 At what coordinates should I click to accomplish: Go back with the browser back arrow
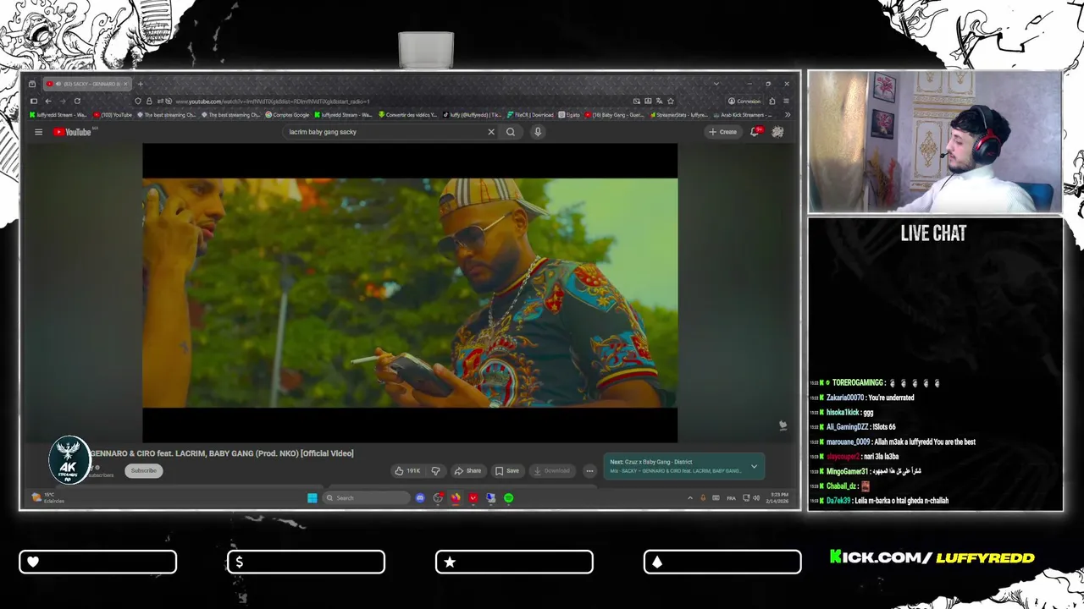[x=48, y=101]
